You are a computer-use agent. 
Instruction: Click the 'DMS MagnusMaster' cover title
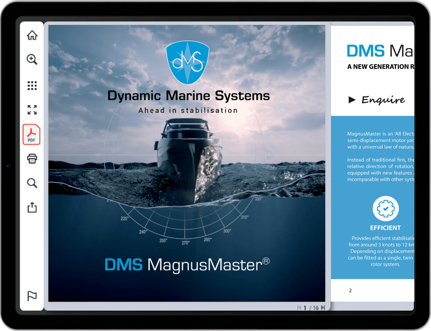187,265
